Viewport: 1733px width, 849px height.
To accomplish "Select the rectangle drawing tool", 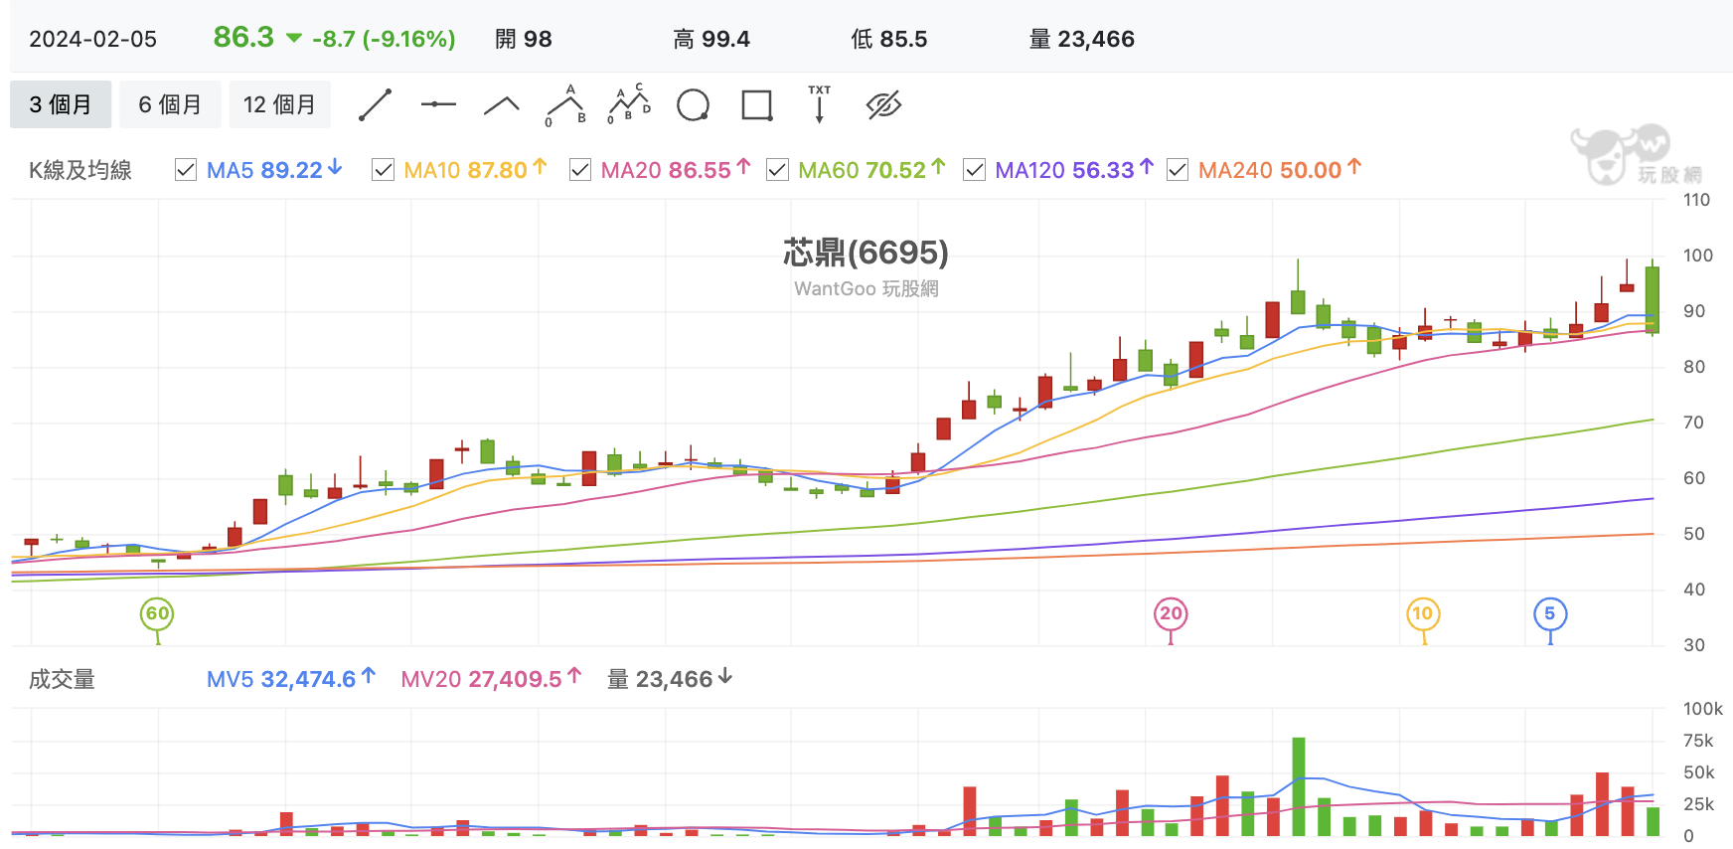I will click(757, 104).
